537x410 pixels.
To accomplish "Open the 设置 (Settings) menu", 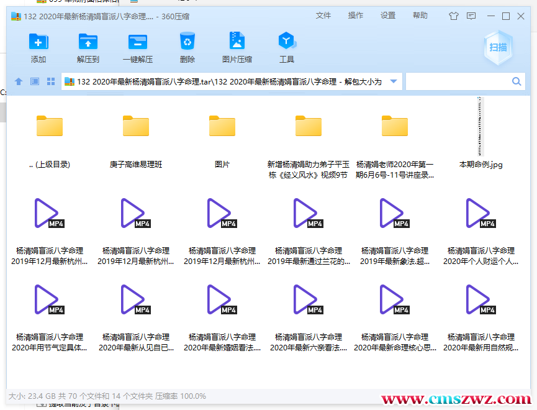I will (387, 15).
